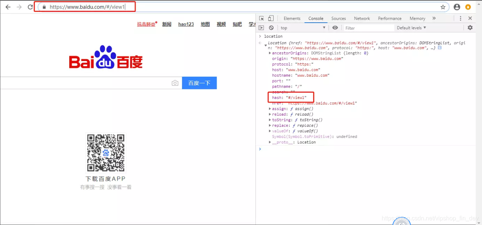Open the Default levels dropdown
Viewport: 482px width, 225px height.
click(x=411, y=28)
